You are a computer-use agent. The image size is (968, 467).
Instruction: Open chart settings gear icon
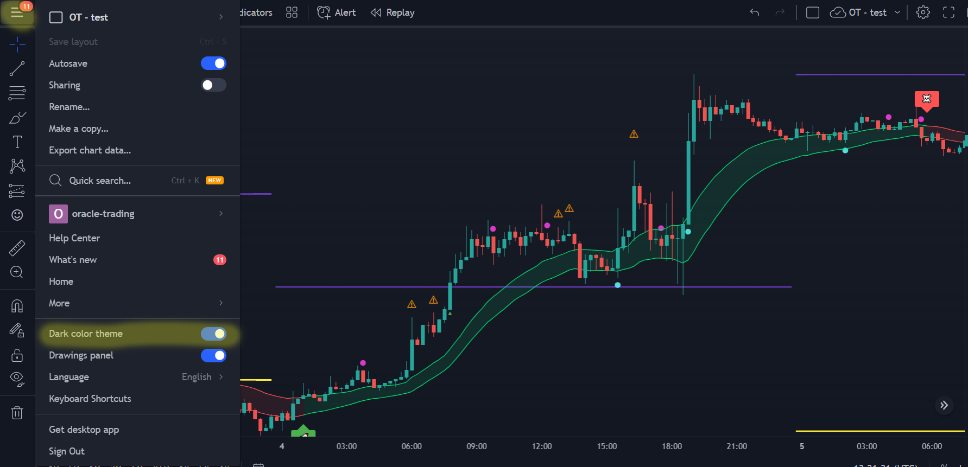(923, 12)
